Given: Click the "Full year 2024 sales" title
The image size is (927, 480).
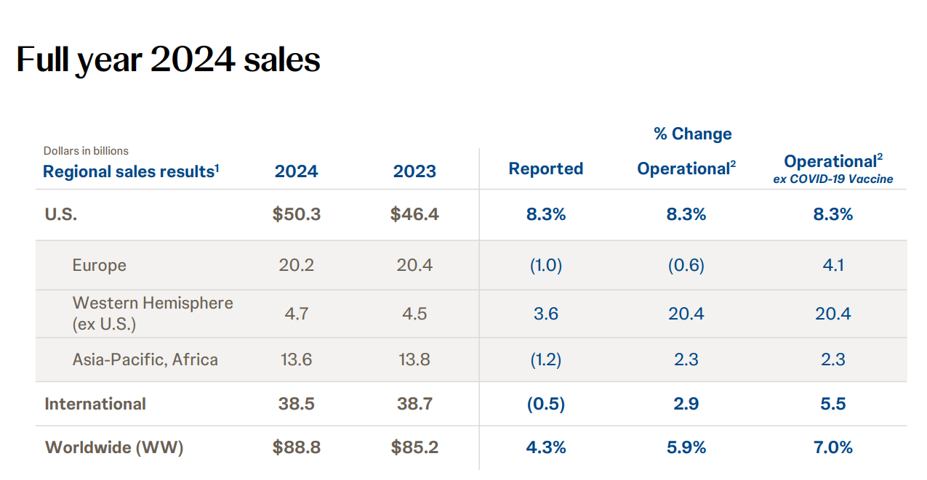Looking at the screenshot, I should click(168, 60).
